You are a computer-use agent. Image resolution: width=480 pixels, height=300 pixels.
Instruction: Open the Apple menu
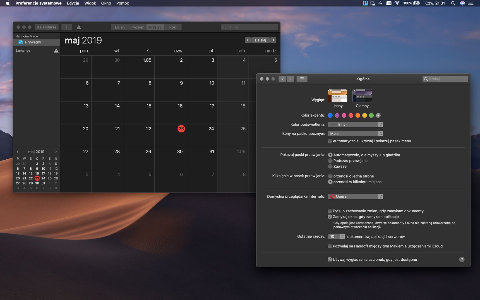click(x=8, y=3)
